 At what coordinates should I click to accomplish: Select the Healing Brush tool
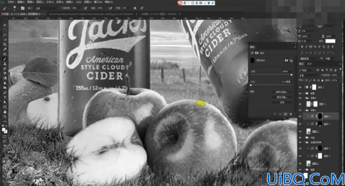(4, 54)
